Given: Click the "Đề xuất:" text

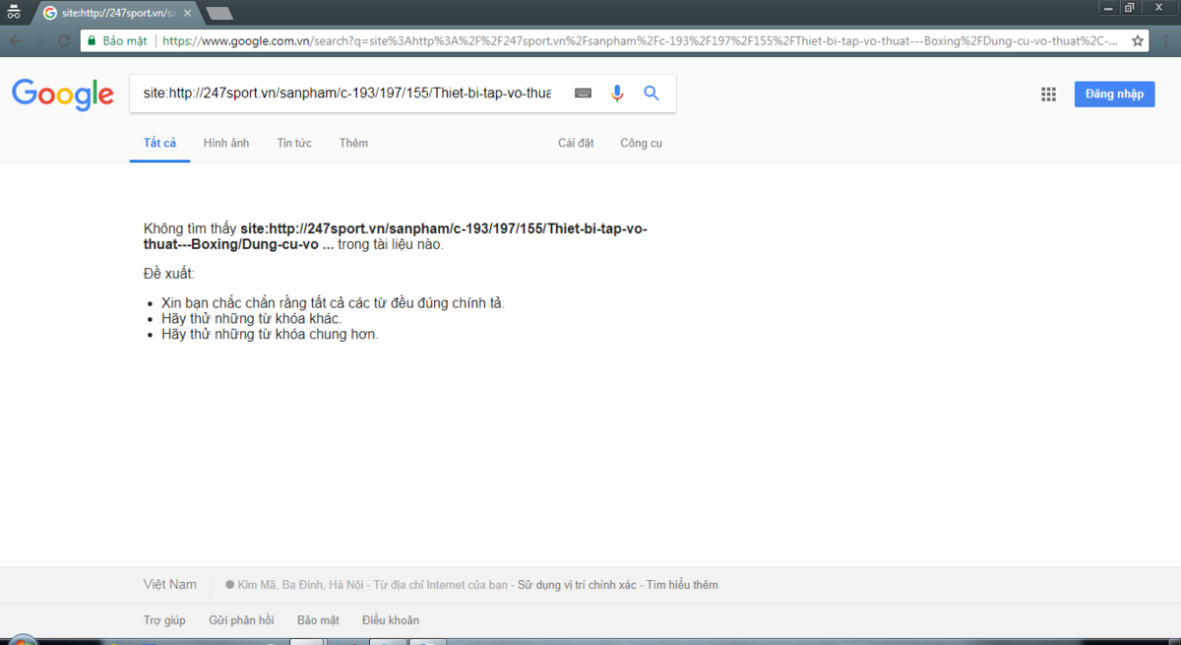Looking at the screenshot, I should pos(169,273).
